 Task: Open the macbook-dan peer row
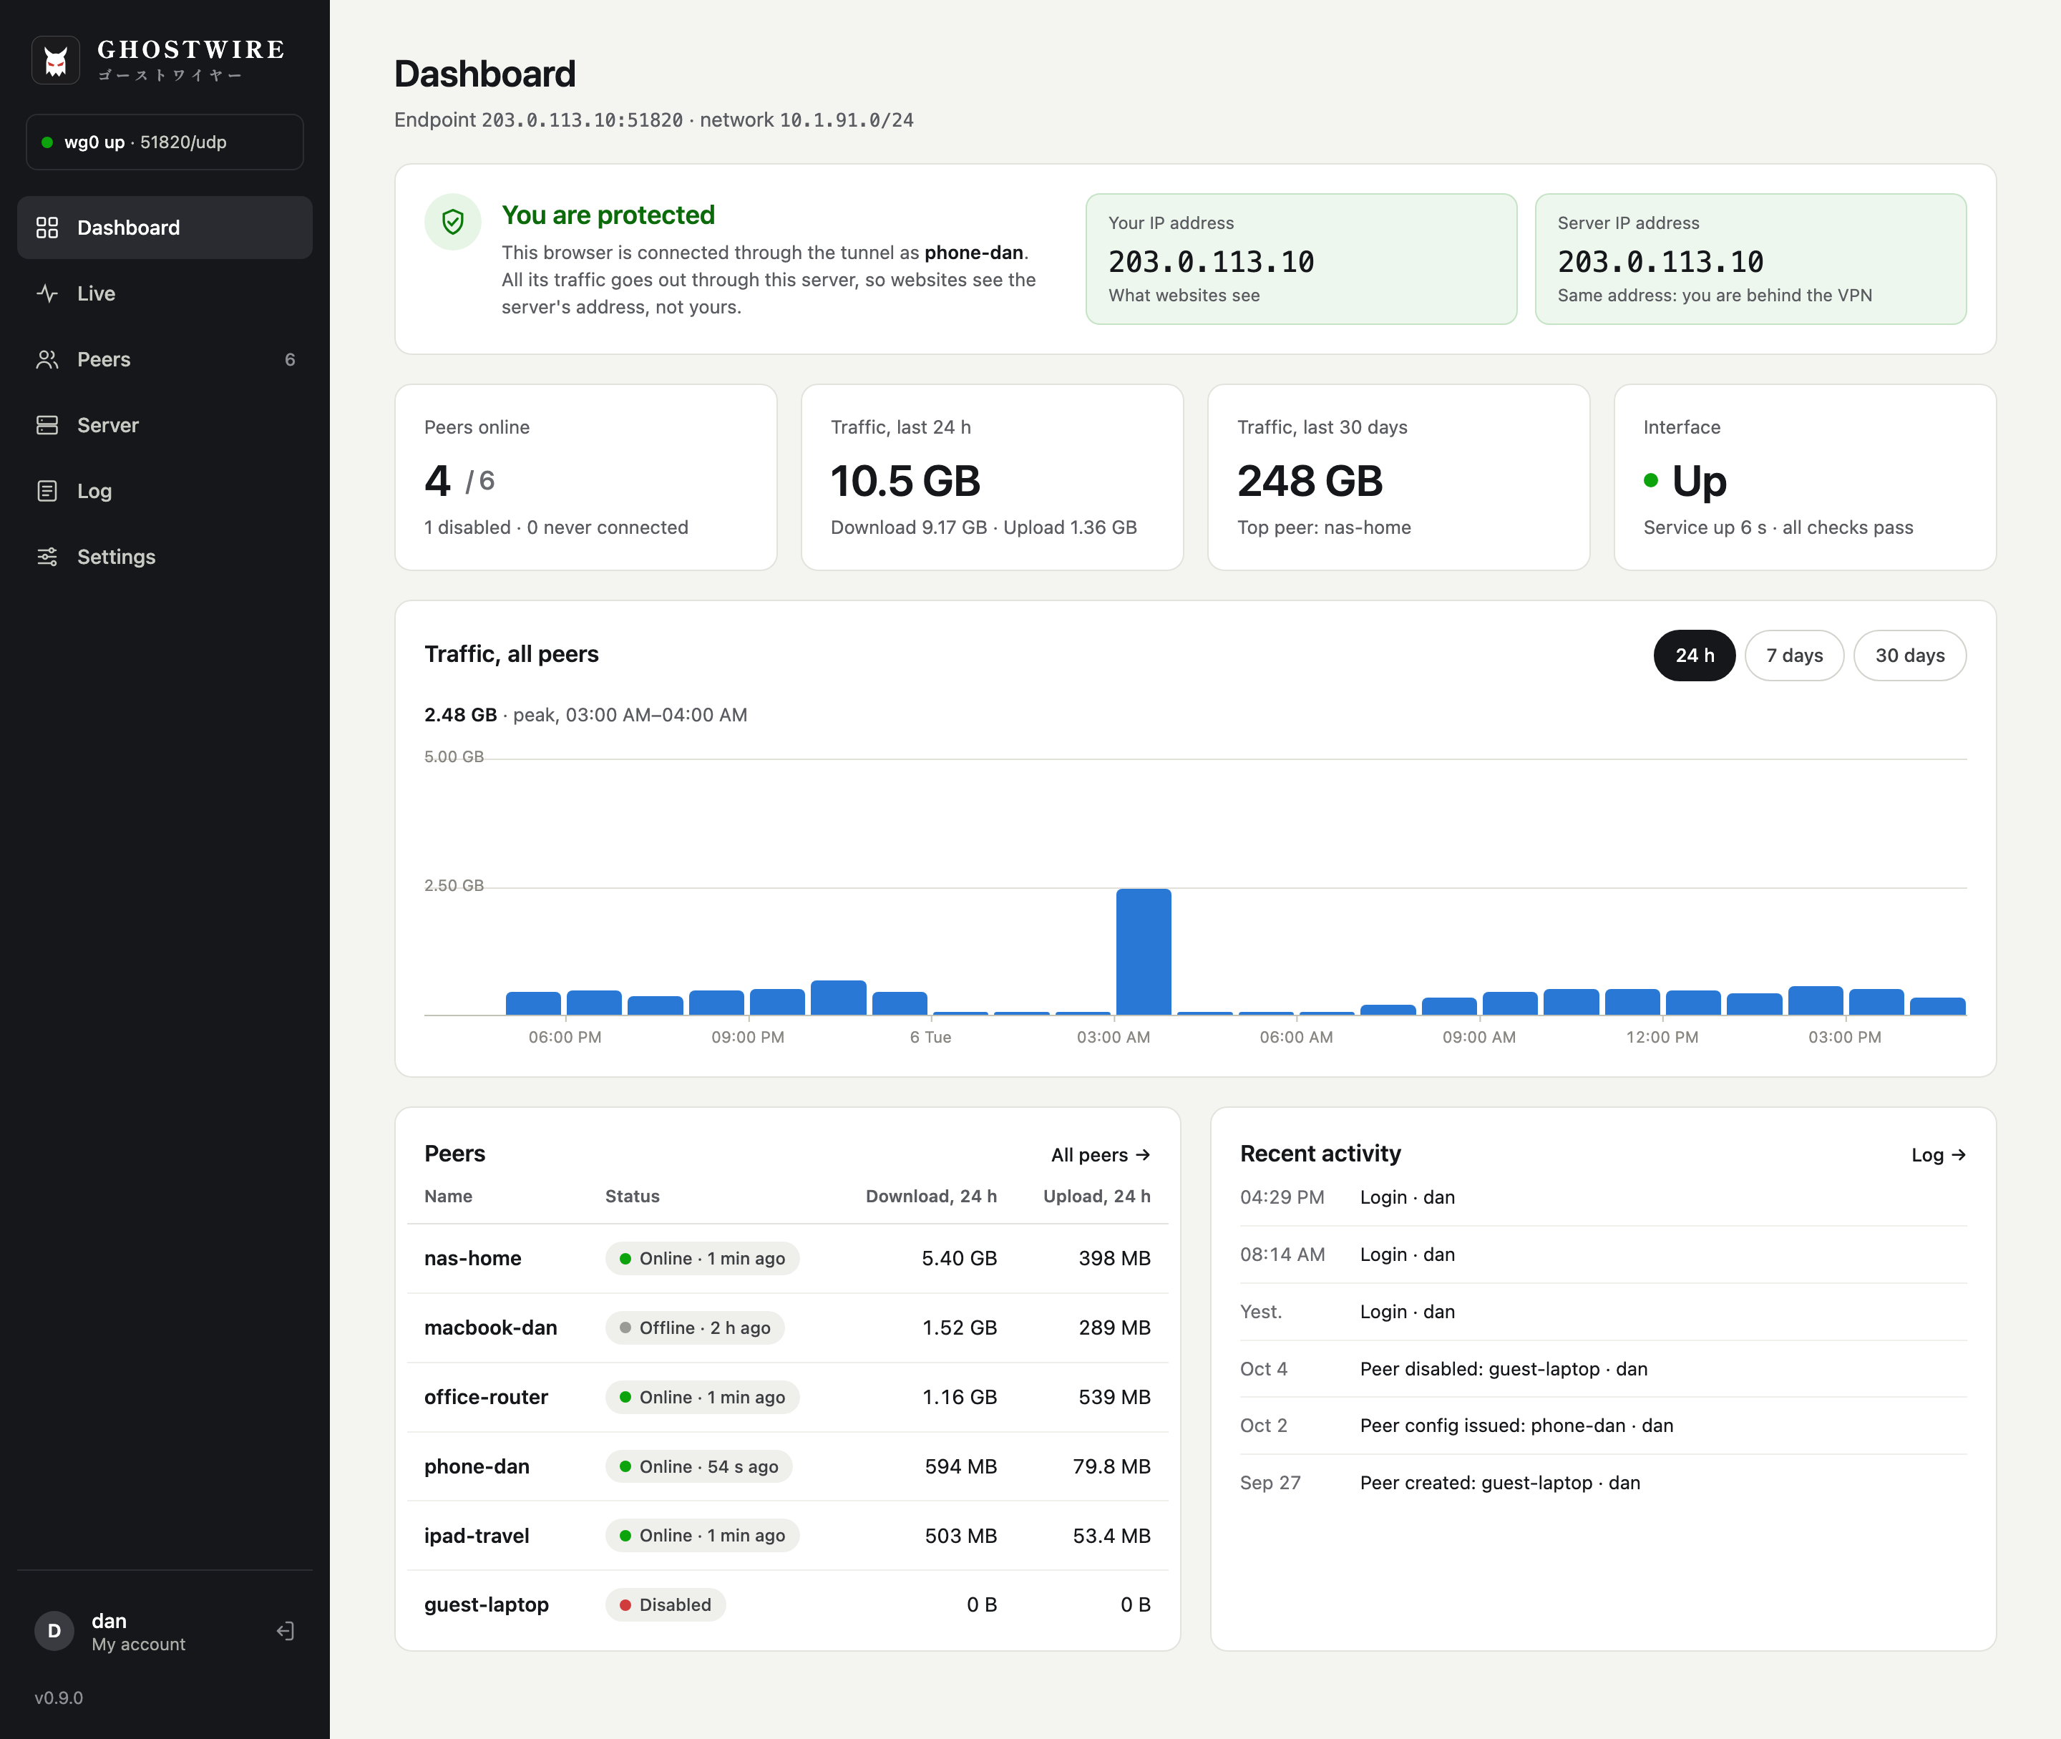787,1328
